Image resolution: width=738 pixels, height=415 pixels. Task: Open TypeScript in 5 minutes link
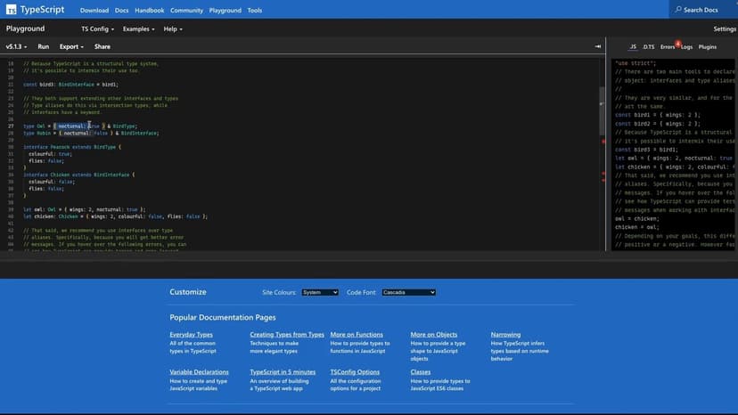click(x=283, y=371)
